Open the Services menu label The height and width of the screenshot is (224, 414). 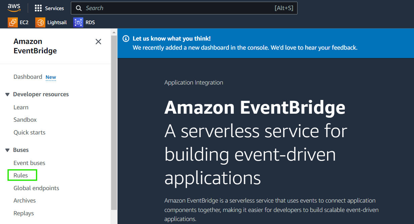(54, 8)
